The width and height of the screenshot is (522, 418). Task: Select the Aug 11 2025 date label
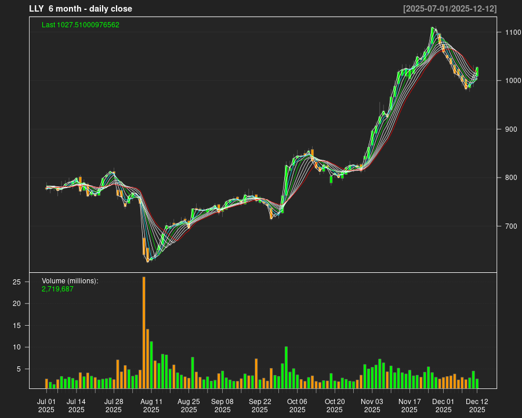pos(151,405)
